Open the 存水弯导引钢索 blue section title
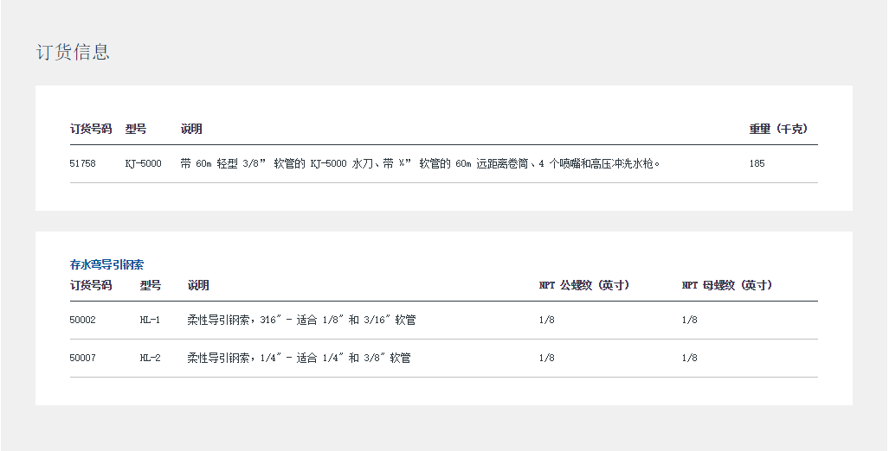 point(106,265)
